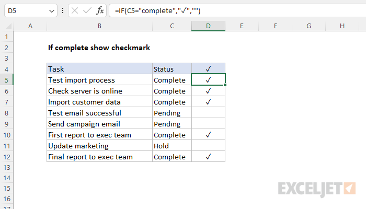Select the 'Send campaign email' task cell
This screenshot has height=209, width=366.
tap(99, 124)
